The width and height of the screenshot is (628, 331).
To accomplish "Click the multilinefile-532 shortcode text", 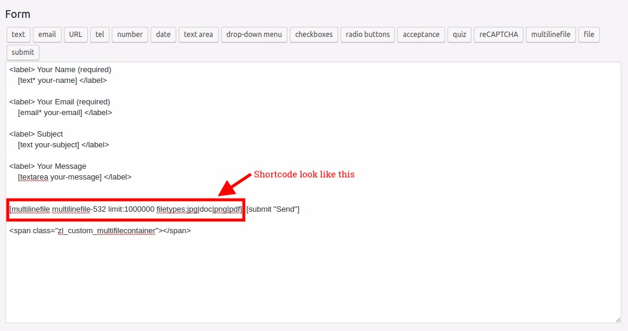I will click(125, 209).
